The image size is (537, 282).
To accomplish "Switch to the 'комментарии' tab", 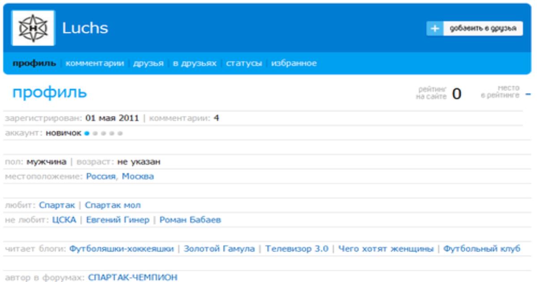I will tap(94, 64).
